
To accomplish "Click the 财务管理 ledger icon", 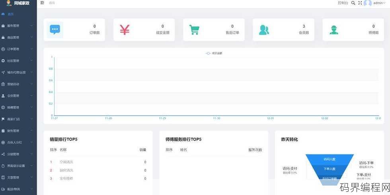I will tap(3, 131).
